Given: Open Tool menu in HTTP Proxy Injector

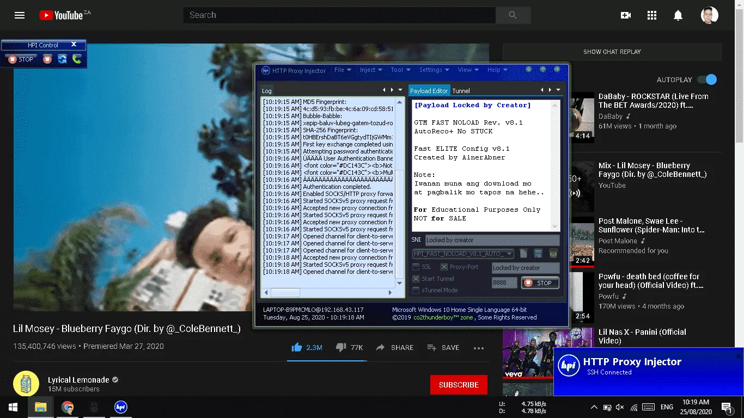Looking at the screenshot, I should pos(400,70).
